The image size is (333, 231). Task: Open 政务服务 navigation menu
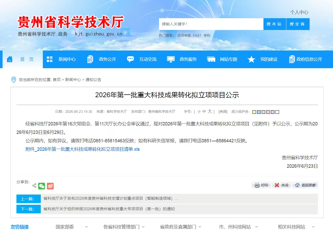[188, 59]
